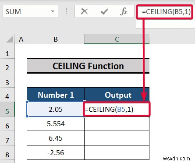Select empty output cell beside 5.554
Screen dimensions: 195x163
point(117,124)
